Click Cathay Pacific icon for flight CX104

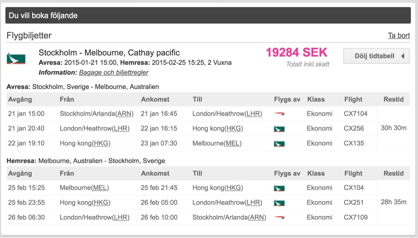[280, 188]
